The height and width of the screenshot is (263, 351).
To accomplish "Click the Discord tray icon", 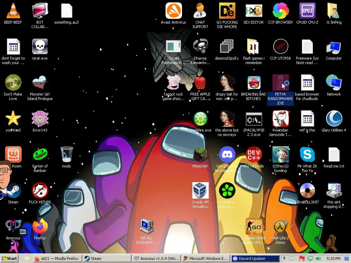I will pos(292,259).
